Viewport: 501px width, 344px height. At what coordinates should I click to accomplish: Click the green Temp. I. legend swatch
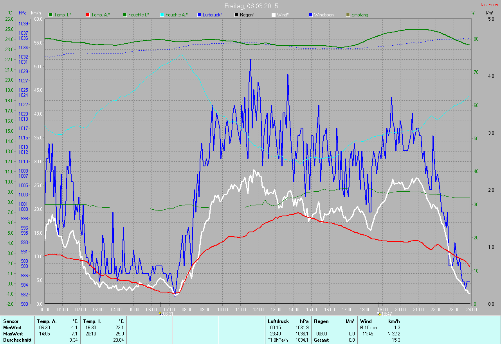(x=50, y=15)
